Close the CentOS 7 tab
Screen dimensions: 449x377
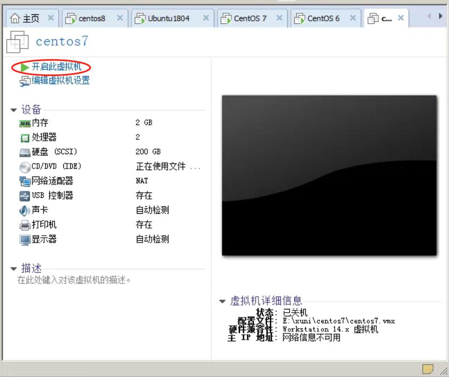click(x=279, y=18)
